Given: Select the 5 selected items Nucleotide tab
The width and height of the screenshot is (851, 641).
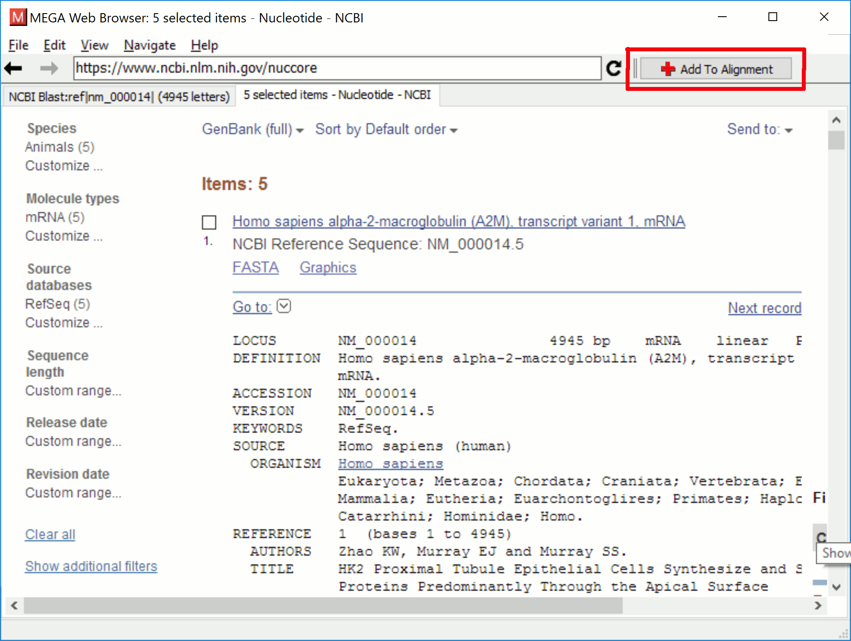Looking at the screenshot, I should [337, 95].
